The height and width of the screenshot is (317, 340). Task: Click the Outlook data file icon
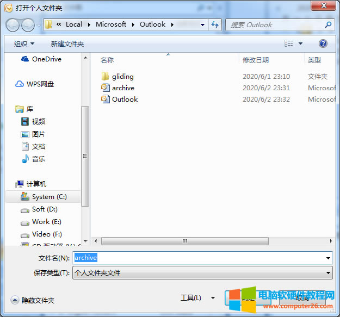coord(106,99)
